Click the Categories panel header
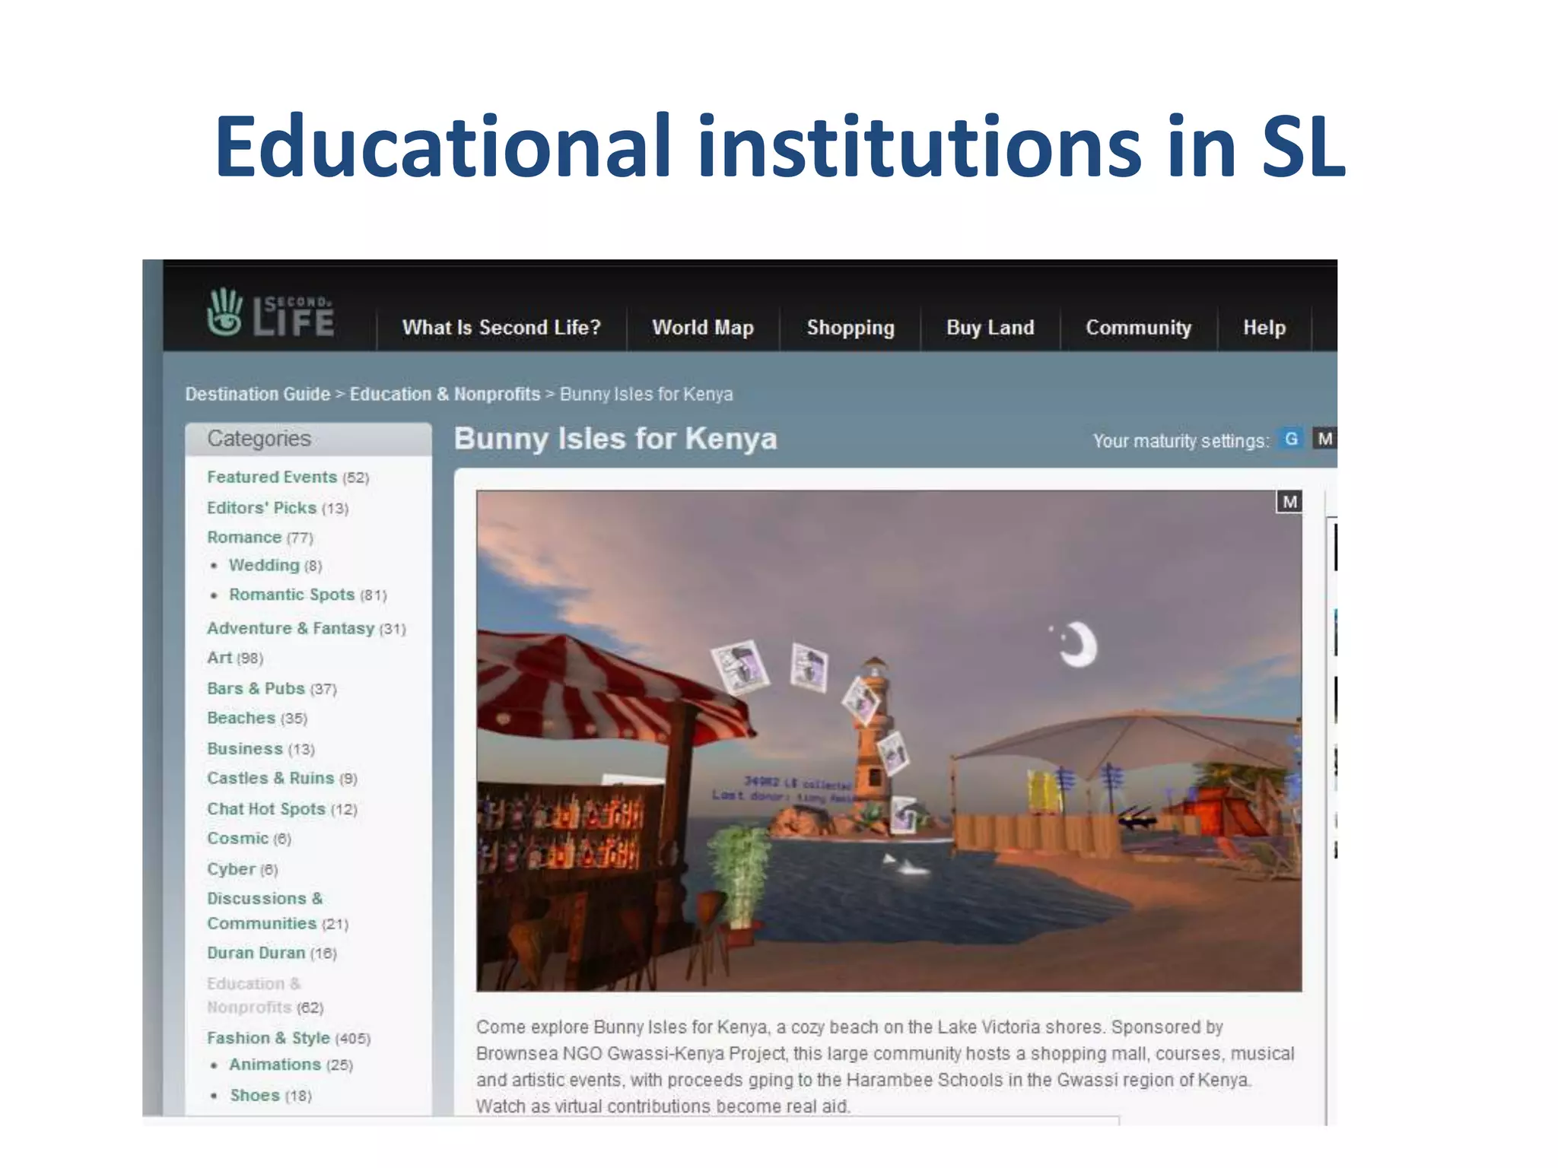Screen dimensions: 1558x1168 click(308, 439)
